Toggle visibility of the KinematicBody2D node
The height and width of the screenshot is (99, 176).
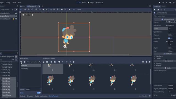click(x=16, y=13)
